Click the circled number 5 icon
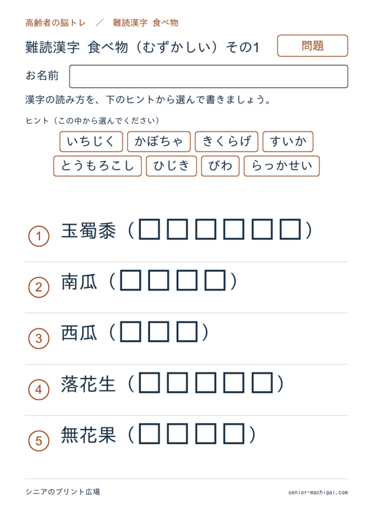373x528 pixels. pyautogui.click(x=39, y=441)
